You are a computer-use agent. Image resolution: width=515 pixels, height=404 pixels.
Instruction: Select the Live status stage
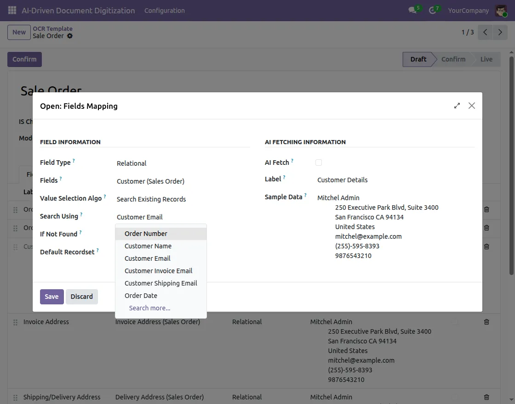[x=486, y=59]
